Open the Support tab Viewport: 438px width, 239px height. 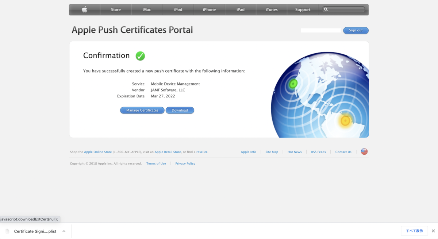click(x=303, y=9)
